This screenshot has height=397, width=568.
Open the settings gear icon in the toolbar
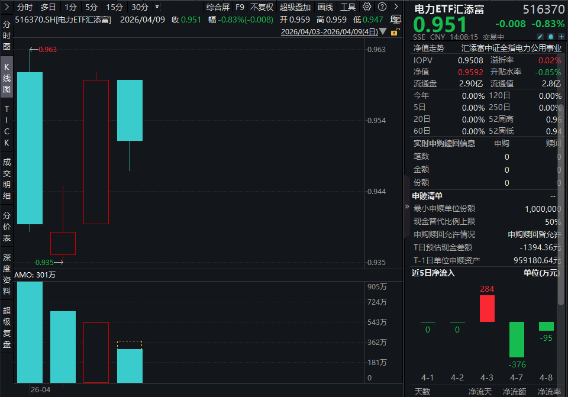click(366, 7)
